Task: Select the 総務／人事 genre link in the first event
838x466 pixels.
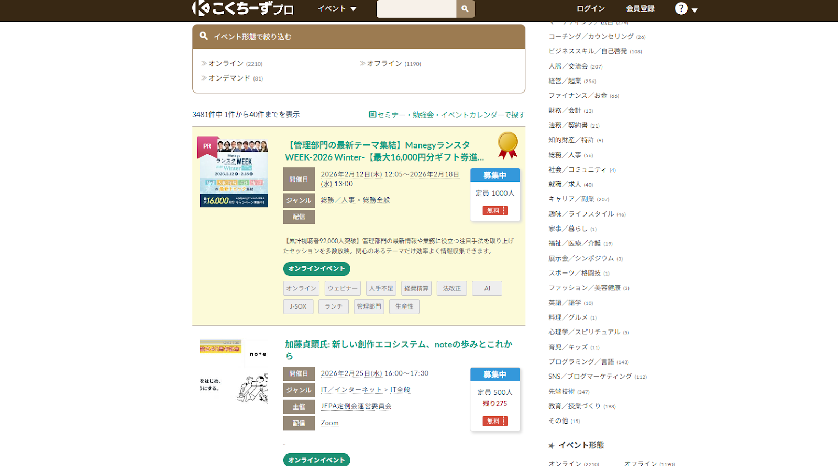Action: click(337, 200)
